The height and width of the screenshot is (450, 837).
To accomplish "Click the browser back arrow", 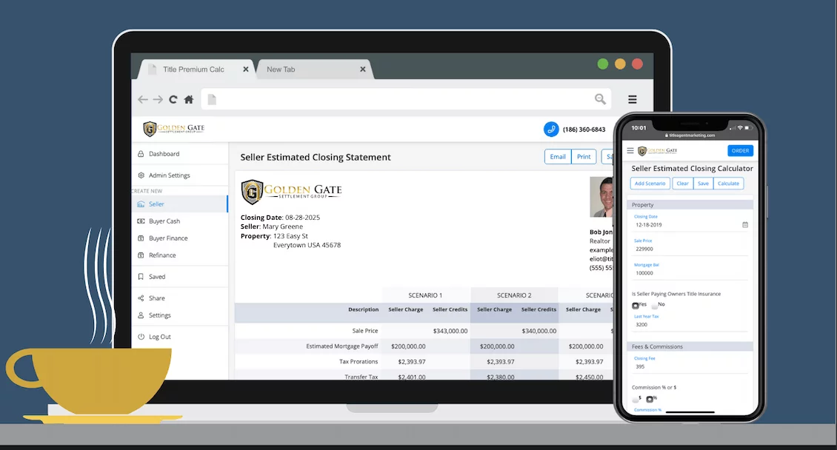I will coord(143,99).
